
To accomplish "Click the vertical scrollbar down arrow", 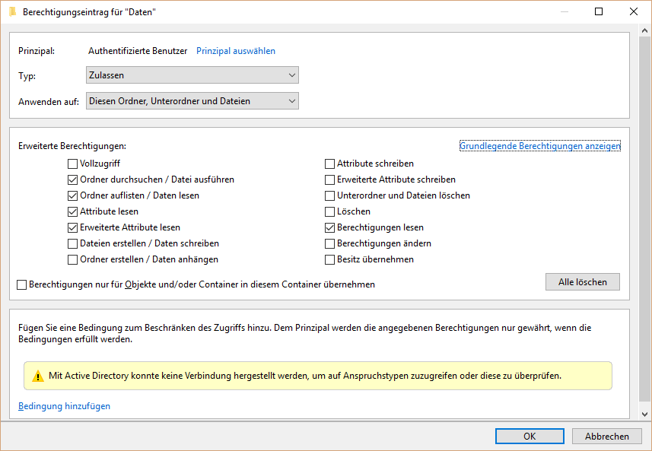I will 645,414.
